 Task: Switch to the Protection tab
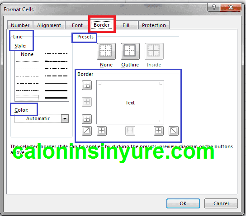pos(154,25)
